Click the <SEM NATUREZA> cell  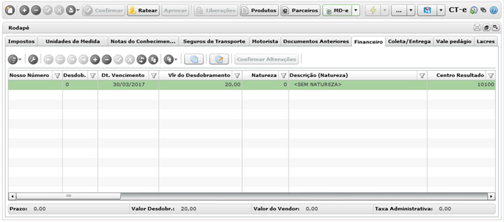point(358,84)
